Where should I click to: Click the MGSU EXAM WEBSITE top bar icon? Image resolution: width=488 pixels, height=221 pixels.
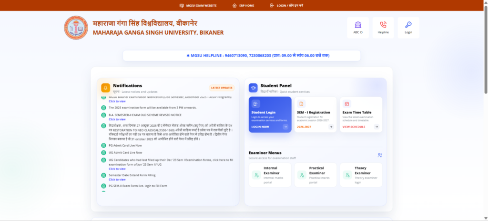(182, 6)
